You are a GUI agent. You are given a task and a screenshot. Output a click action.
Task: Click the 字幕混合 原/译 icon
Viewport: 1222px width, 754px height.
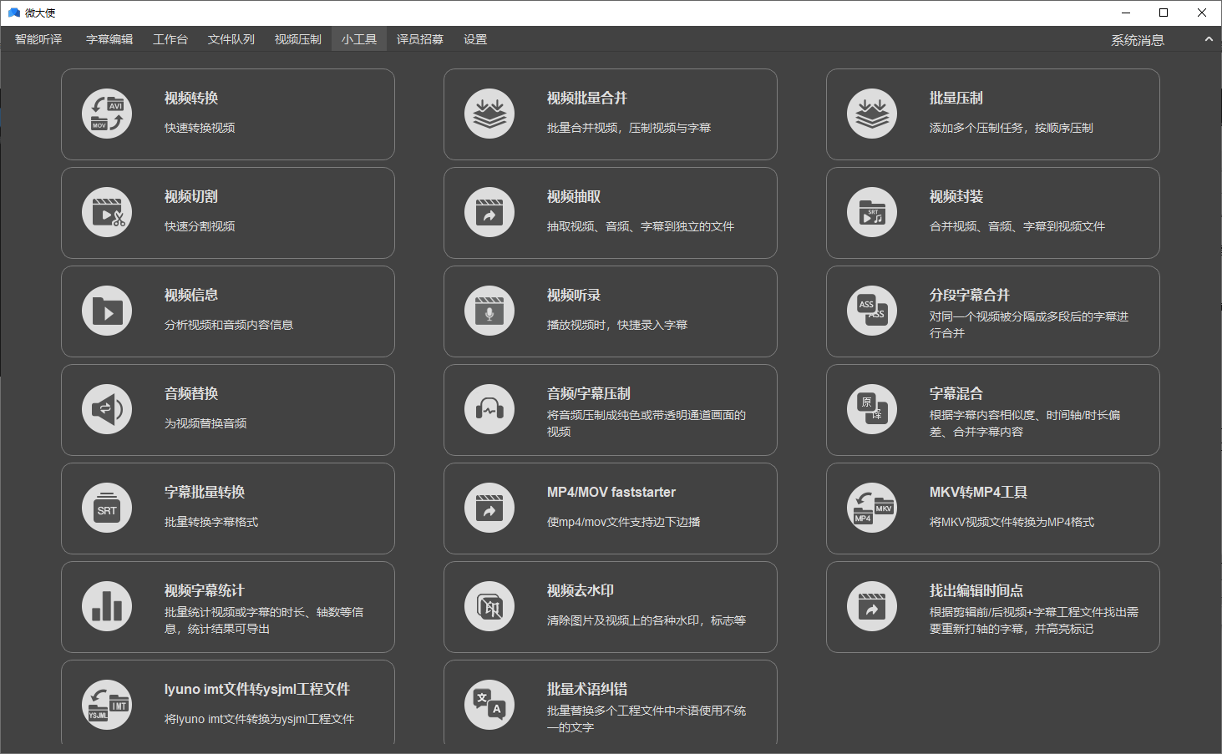[x=872, y=409]
